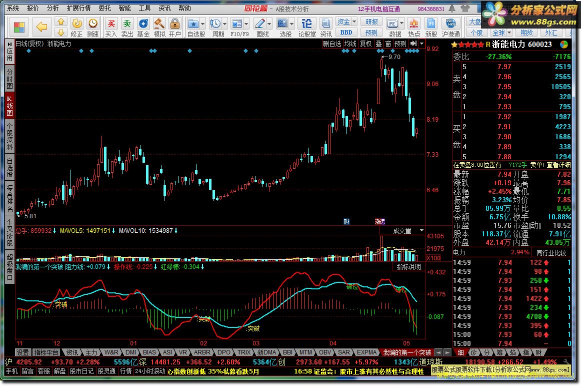
Task: Click the yellow up arrow button
Action: point(61,22)
